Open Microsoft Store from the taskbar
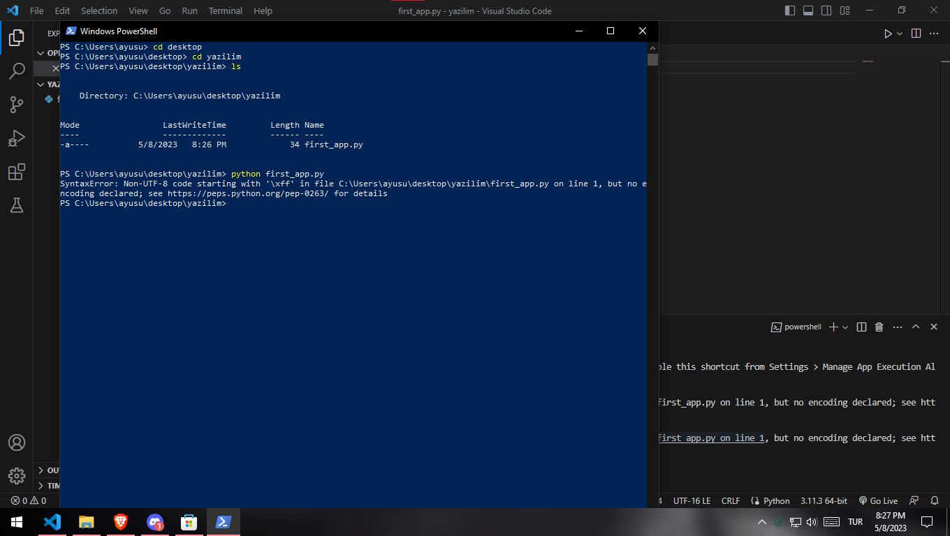This screenshot has height=536, width=950. (x=189, y=522)
